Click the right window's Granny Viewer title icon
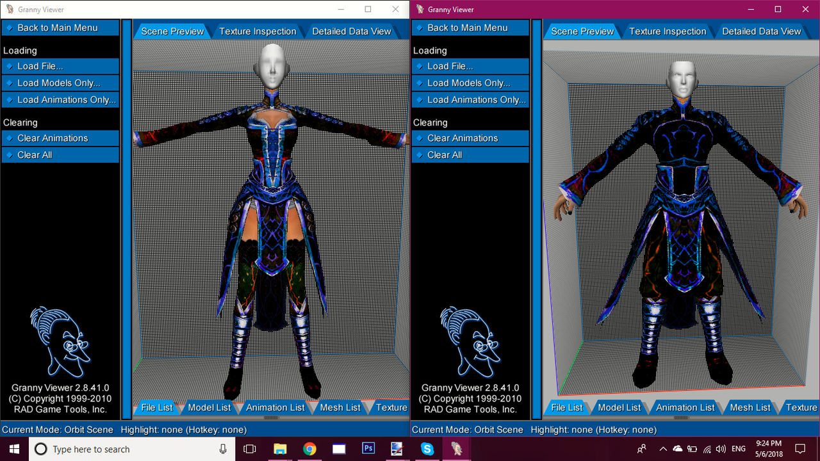 [x=420, y=9]
